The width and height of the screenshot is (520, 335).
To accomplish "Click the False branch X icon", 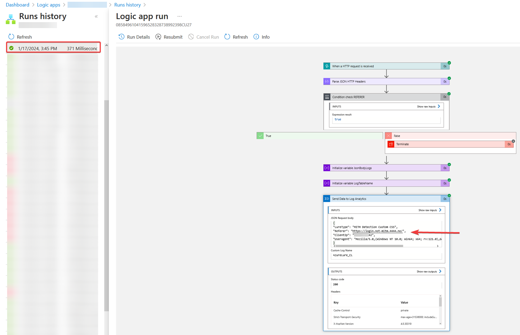I will pyautogui.click(x=388, y=136).
